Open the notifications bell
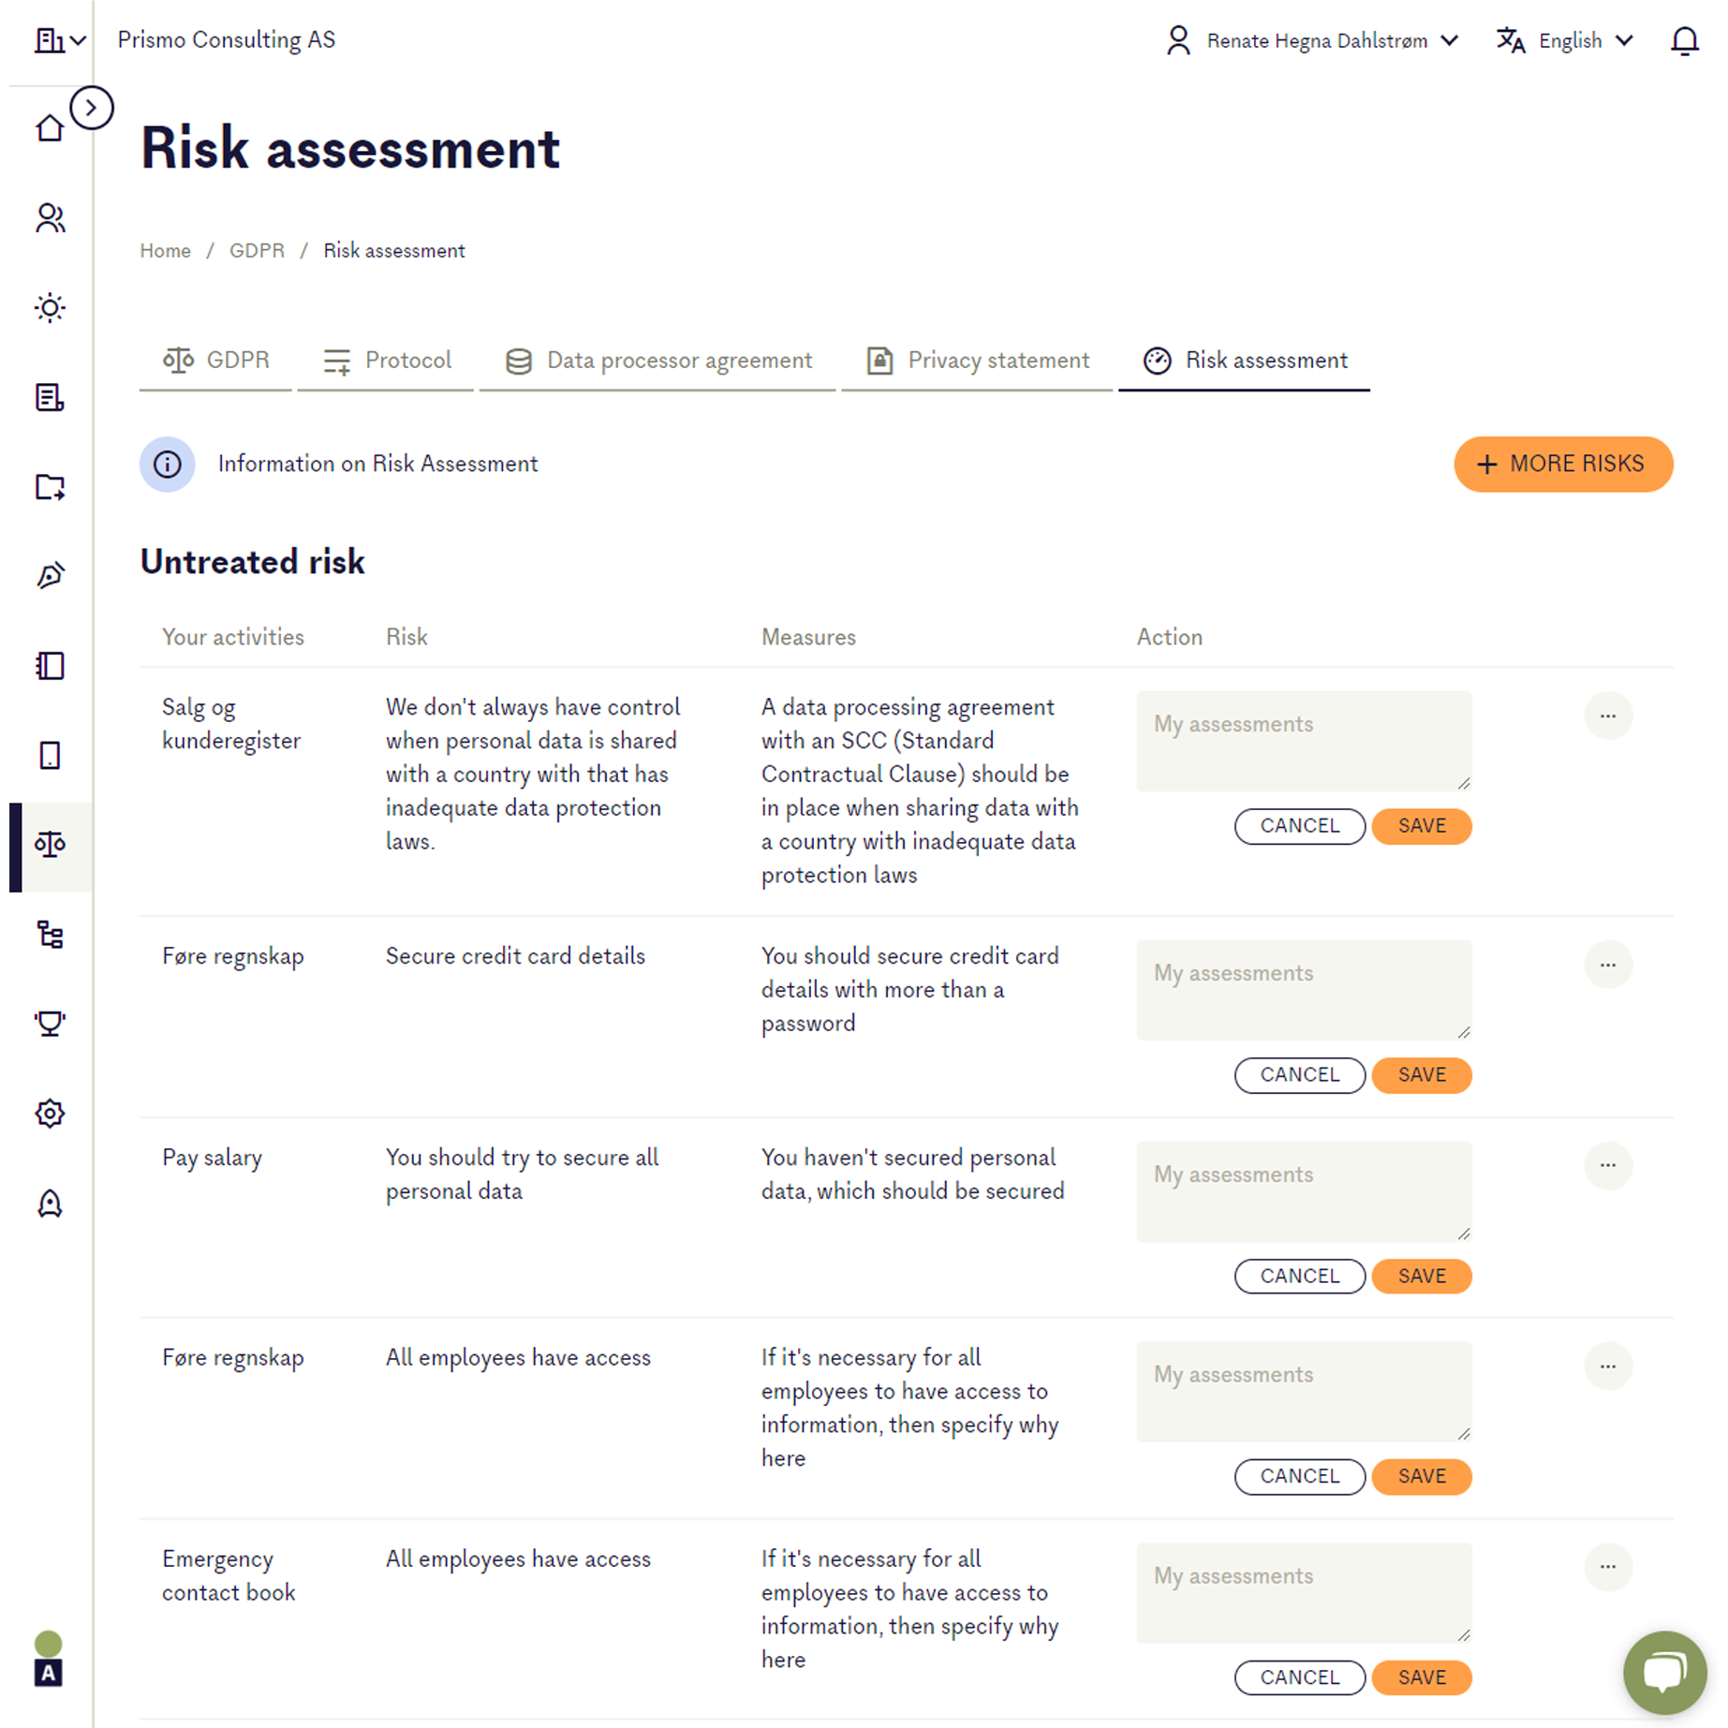 tap(1684, 40)
